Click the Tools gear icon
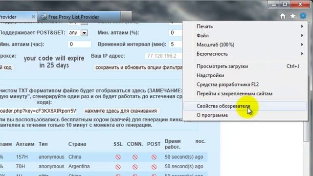This screenshot has width=313, height=176. 303,16
